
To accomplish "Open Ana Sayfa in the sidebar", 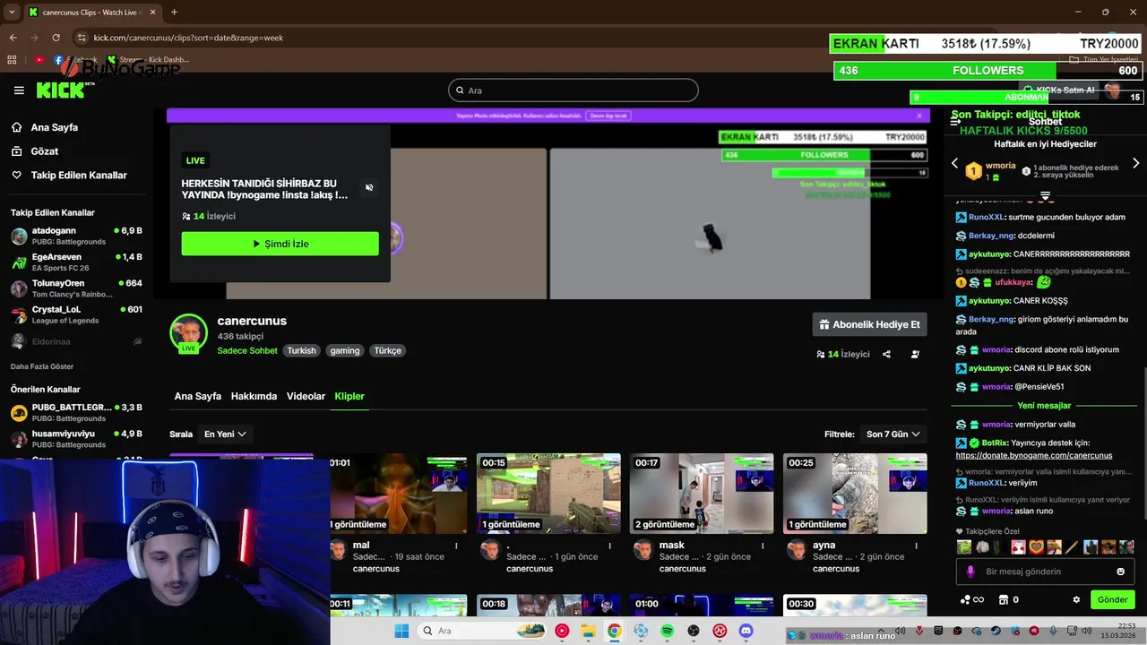I will [x=55, y=127].
